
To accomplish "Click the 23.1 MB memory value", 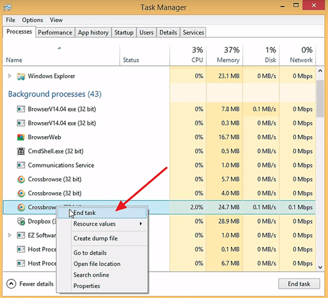I will 229,76.
